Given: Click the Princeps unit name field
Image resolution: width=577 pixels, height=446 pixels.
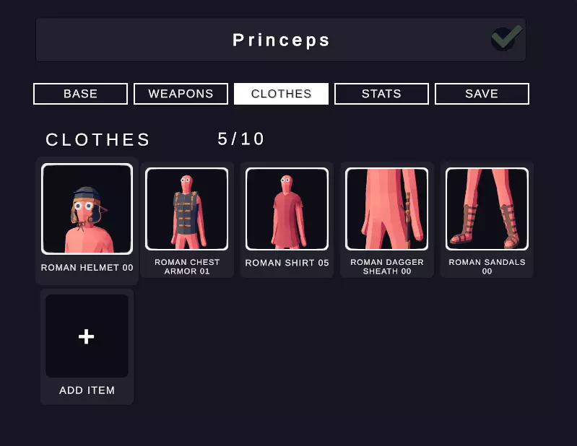Looking at the screenshot, I should [x=281, y=40].
